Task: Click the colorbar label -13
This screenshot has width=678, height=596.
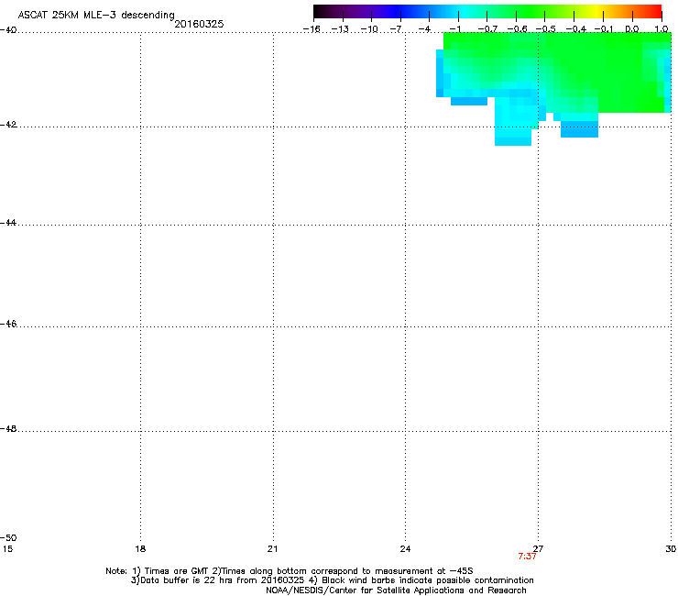Action: (x=340, y=29)
